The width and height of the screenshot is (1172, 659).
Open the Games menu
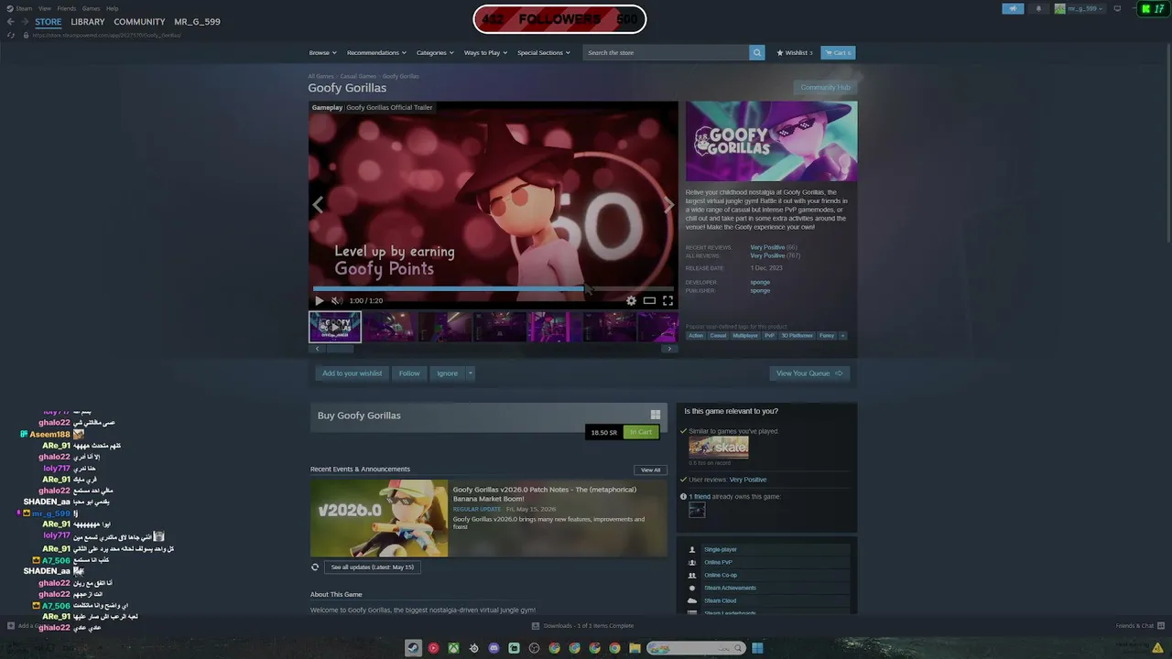tap(92, 8)
